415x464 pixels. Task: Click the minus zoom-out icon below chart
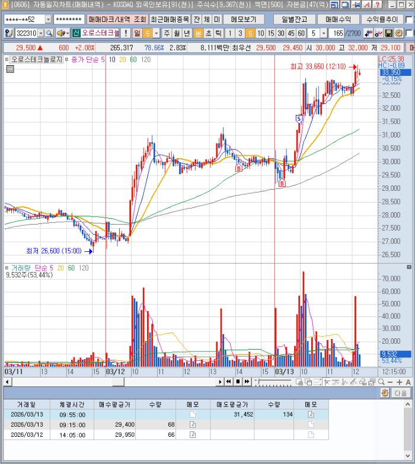click(x=390, y=382)
